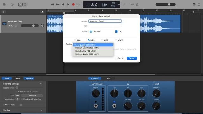
Task: Toggle the Cycle loop button
Action: [78, 4]
